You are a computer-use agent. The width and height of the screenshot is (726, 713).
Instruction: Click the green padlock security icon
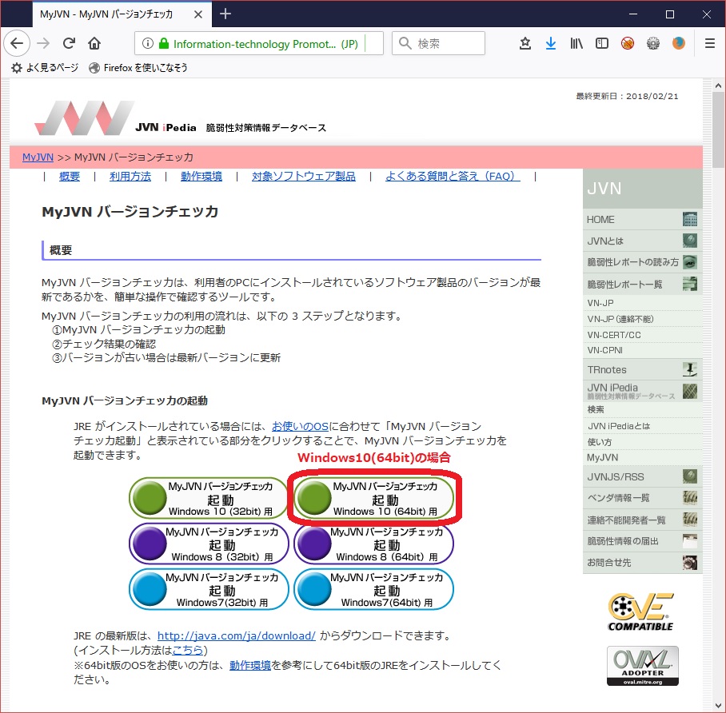[x=163, y=43]
